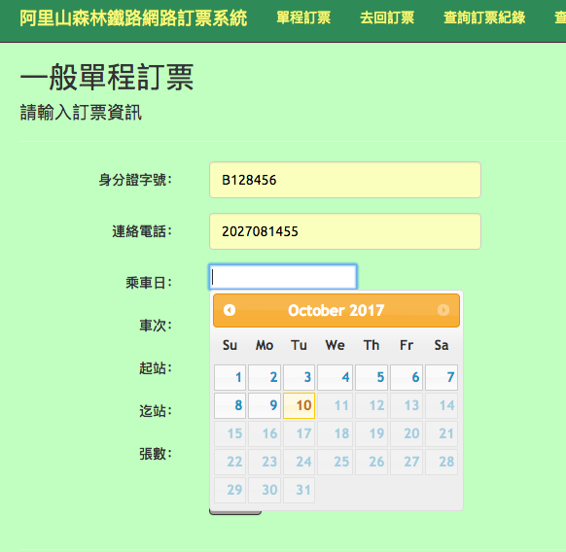The height and width of the screenshot is (552, 566).
Task: Click the 阿里山森林鐵路網路訂票系統 site title
Action: (x=133, y=18)
